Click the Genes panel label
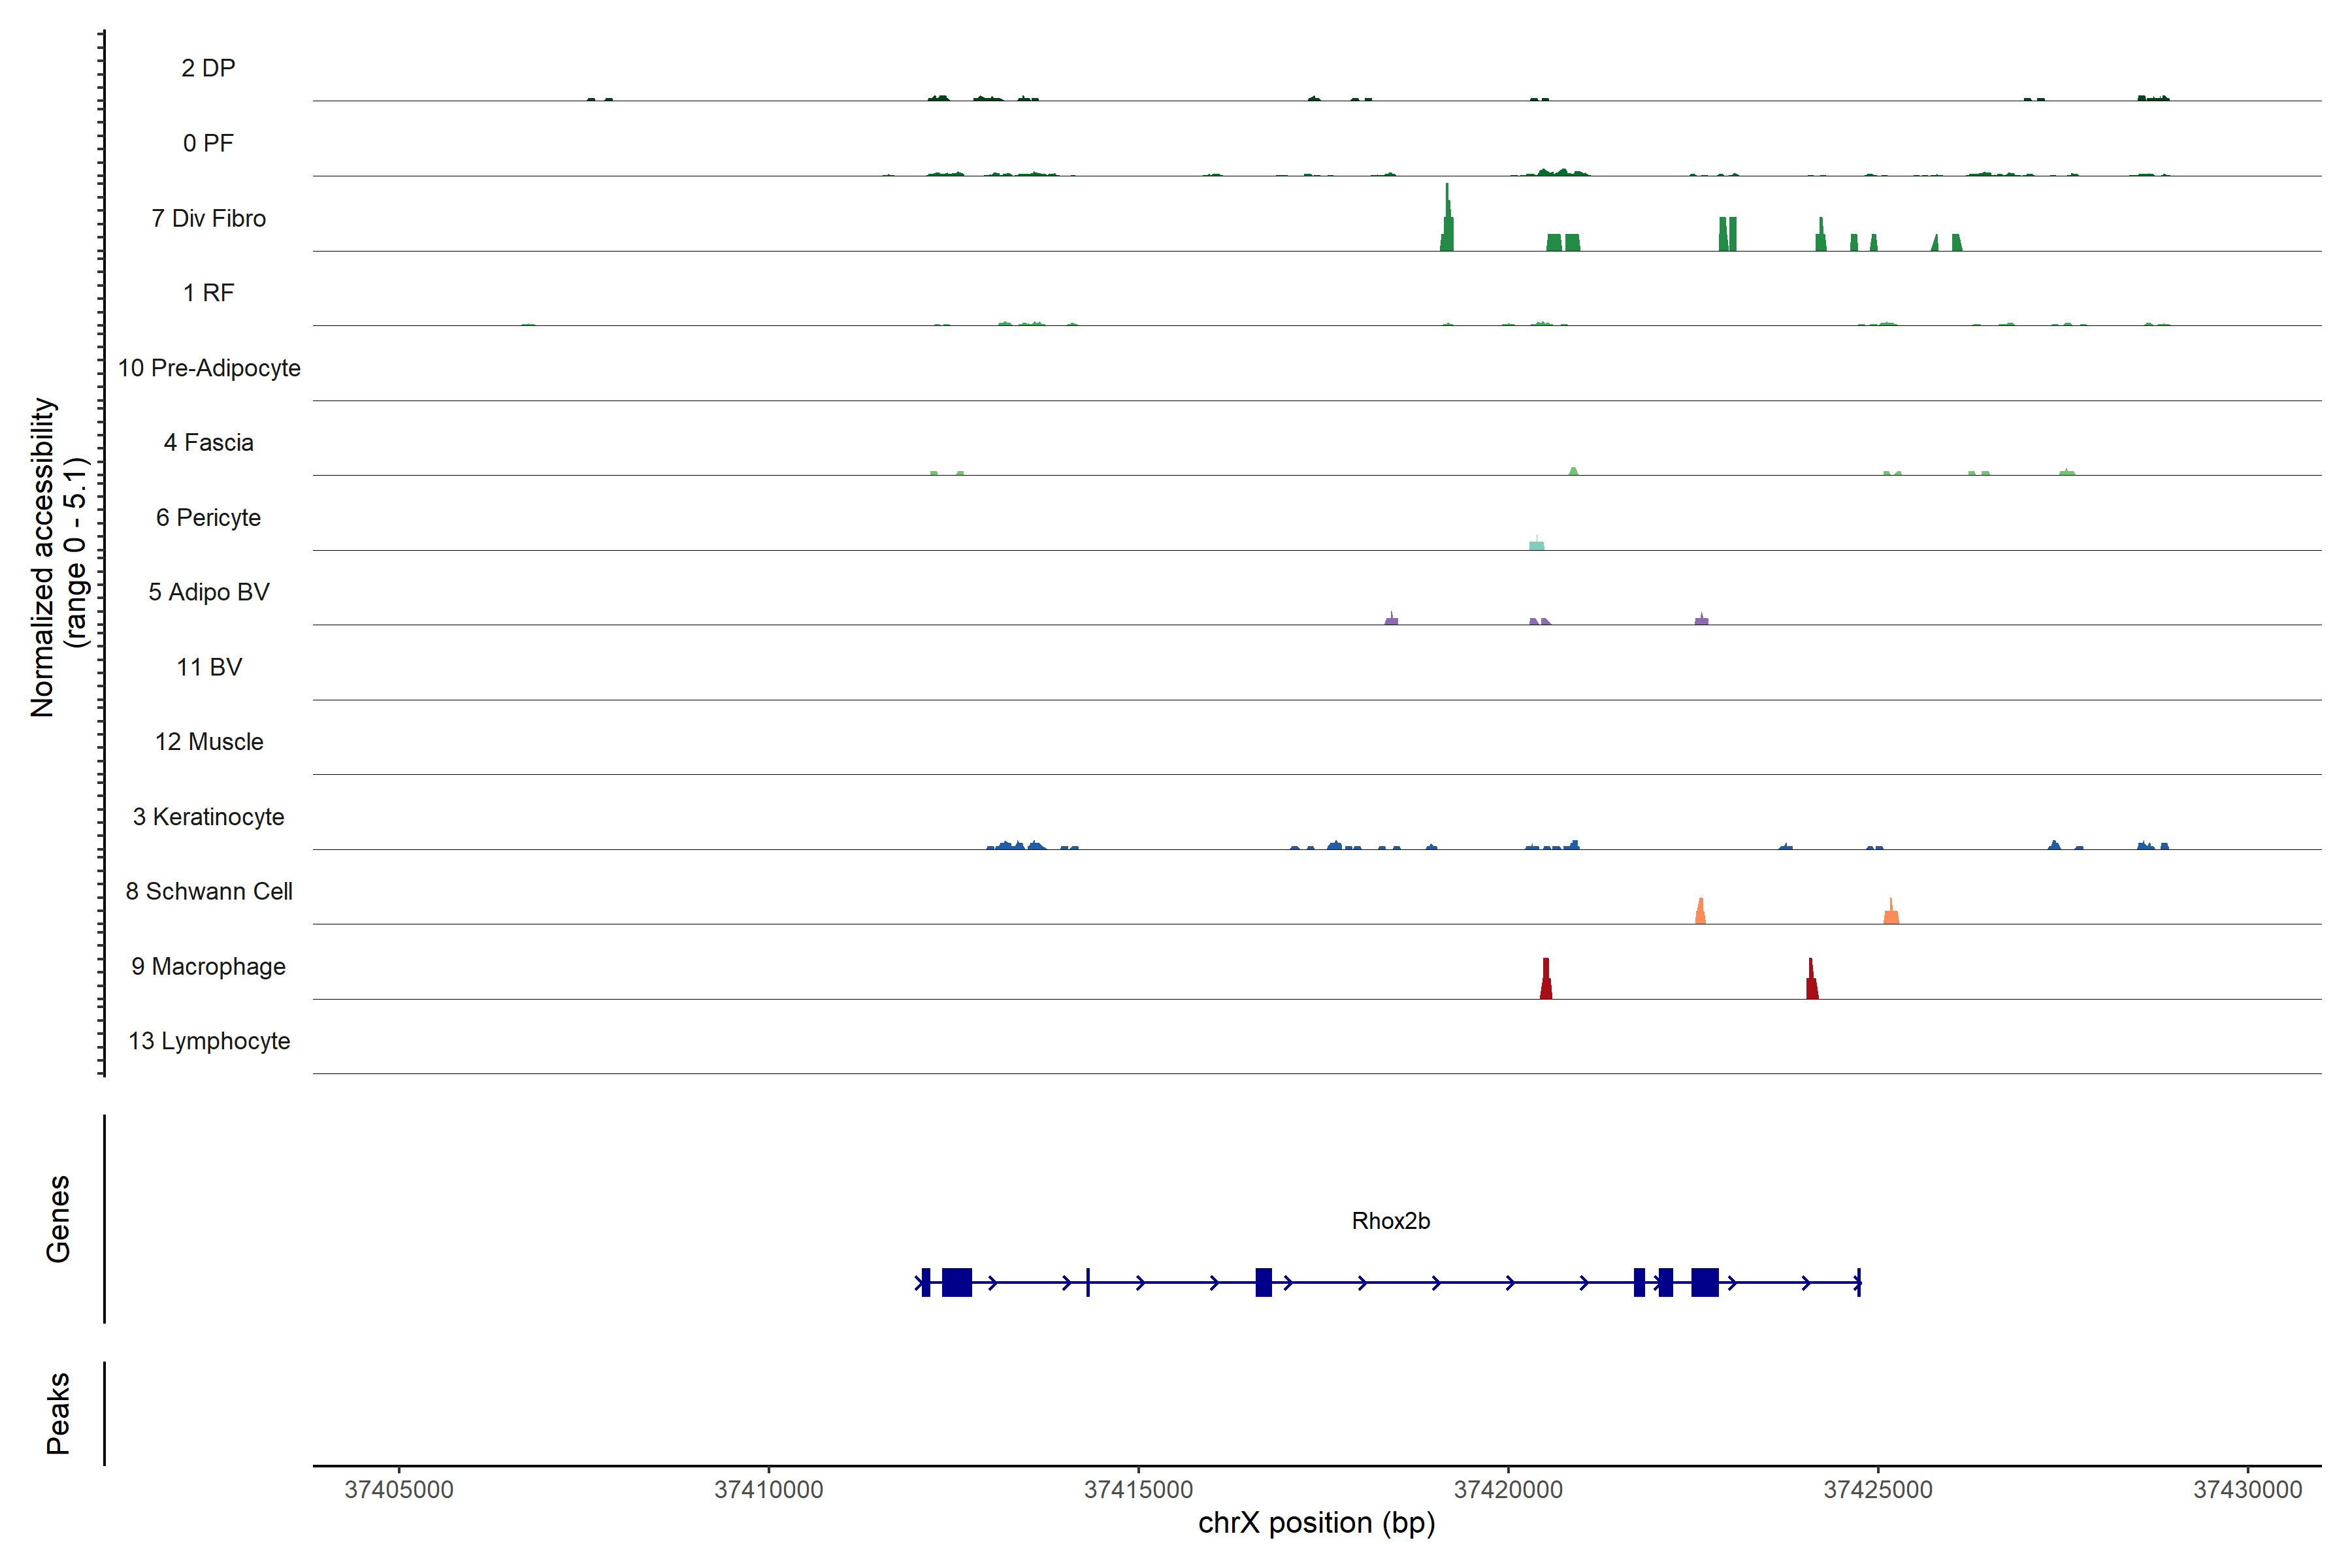Image resolution: width=2352 pixels, height=1568 pixels. (x=58, y=1219)
